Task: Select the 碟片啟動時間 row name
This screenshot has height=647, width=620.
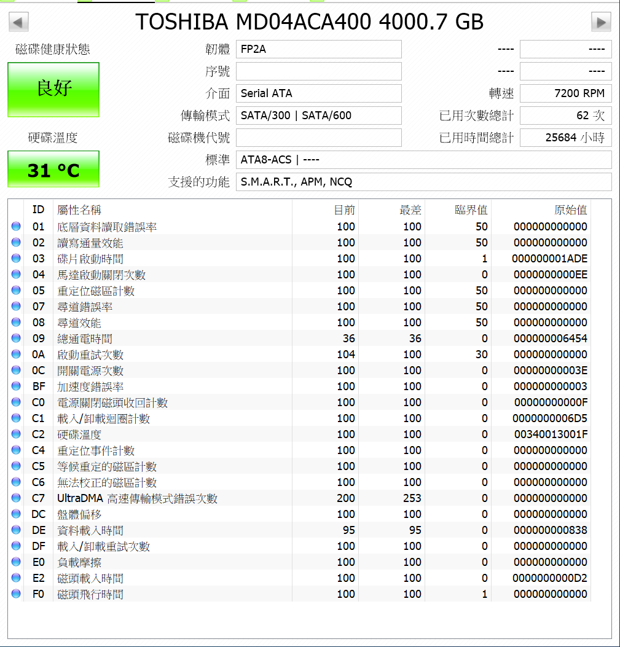Action: click(90, 259)
